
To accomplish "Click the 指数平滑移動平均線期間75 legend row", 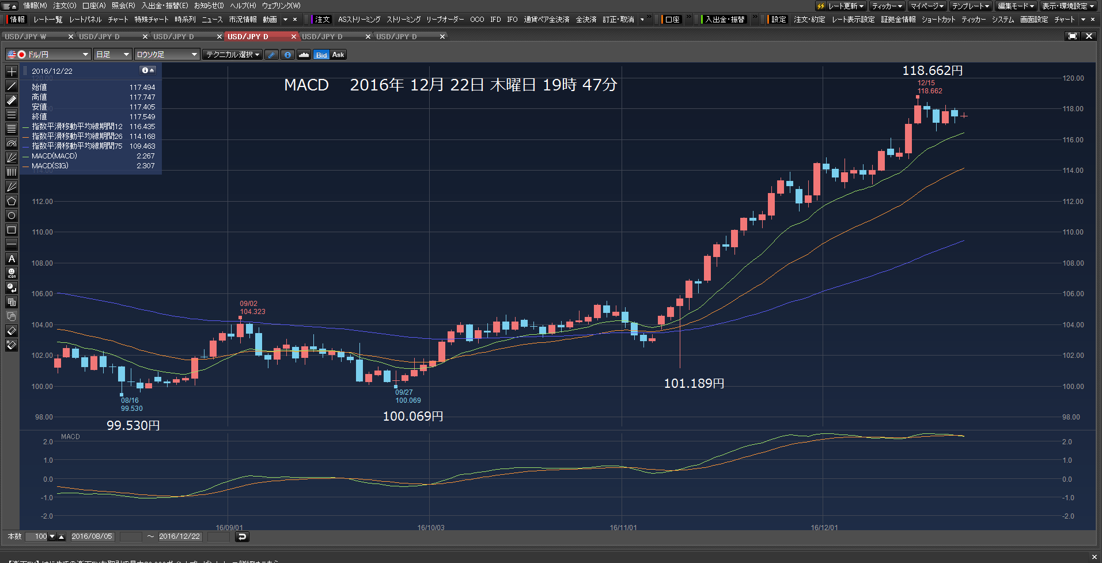I will tap(89, 146).
